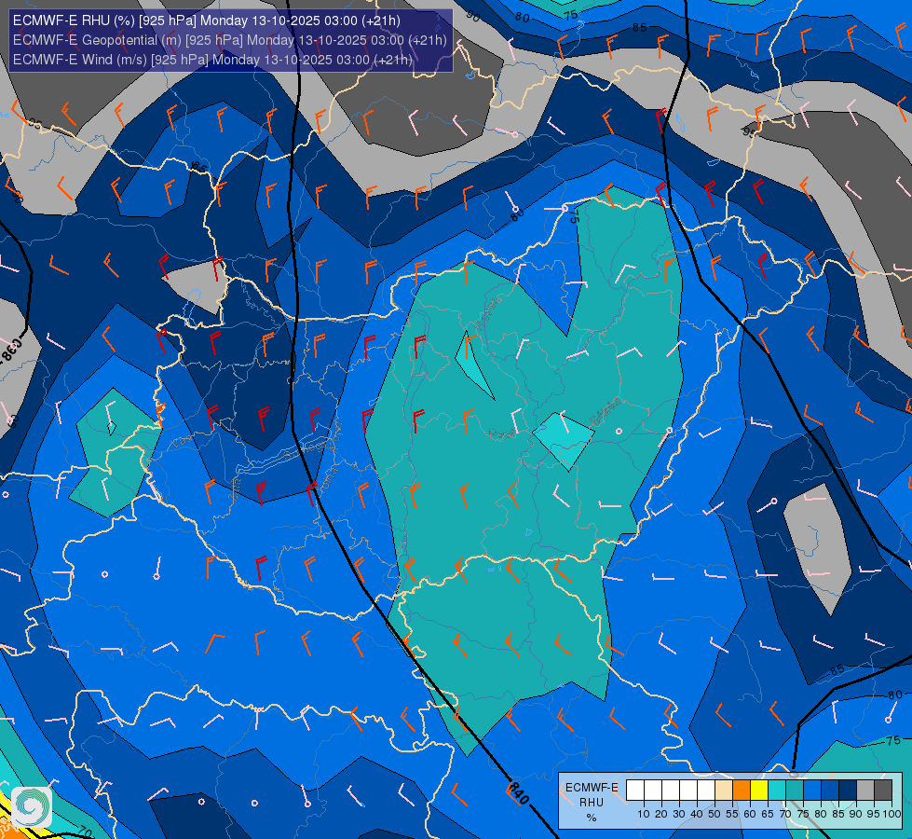The width and height of the screenshot is (912, 839).
Task: Click the legend scale label '30'
Action: pyautogui.click(x=679, y=814)
